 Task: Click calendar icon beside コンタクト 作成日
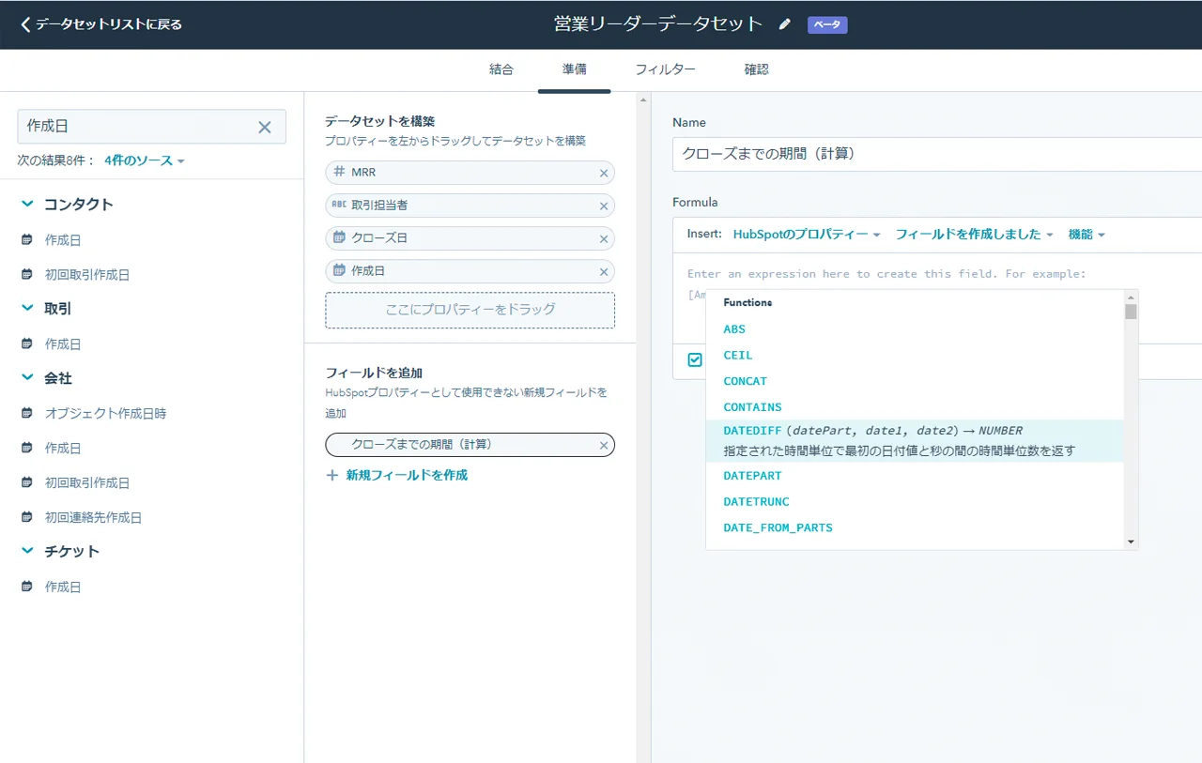[x=27, y=240]
